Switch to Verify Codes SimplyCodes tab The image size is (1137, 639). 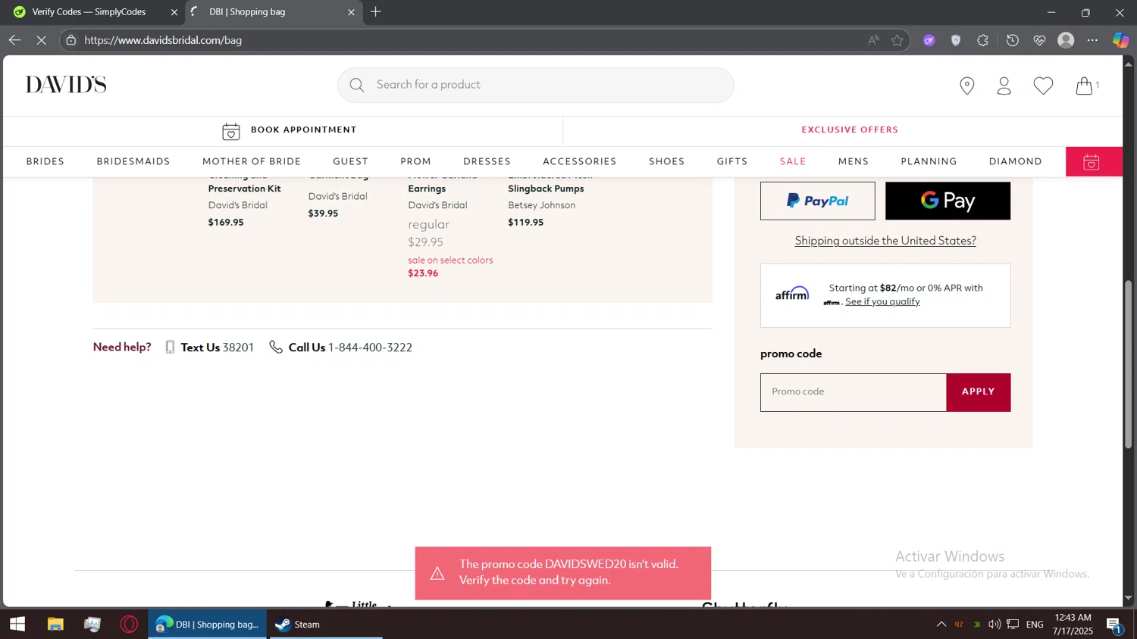coord(91,12)
